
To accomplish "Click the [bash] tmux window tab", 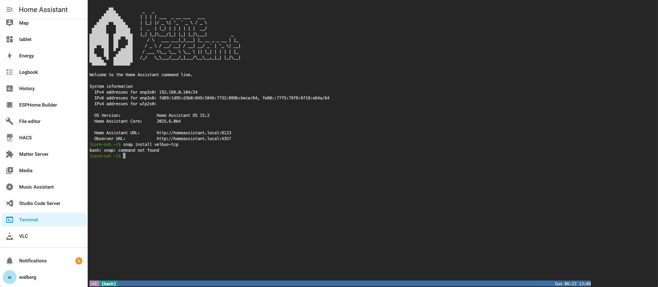I will (109, 284).
